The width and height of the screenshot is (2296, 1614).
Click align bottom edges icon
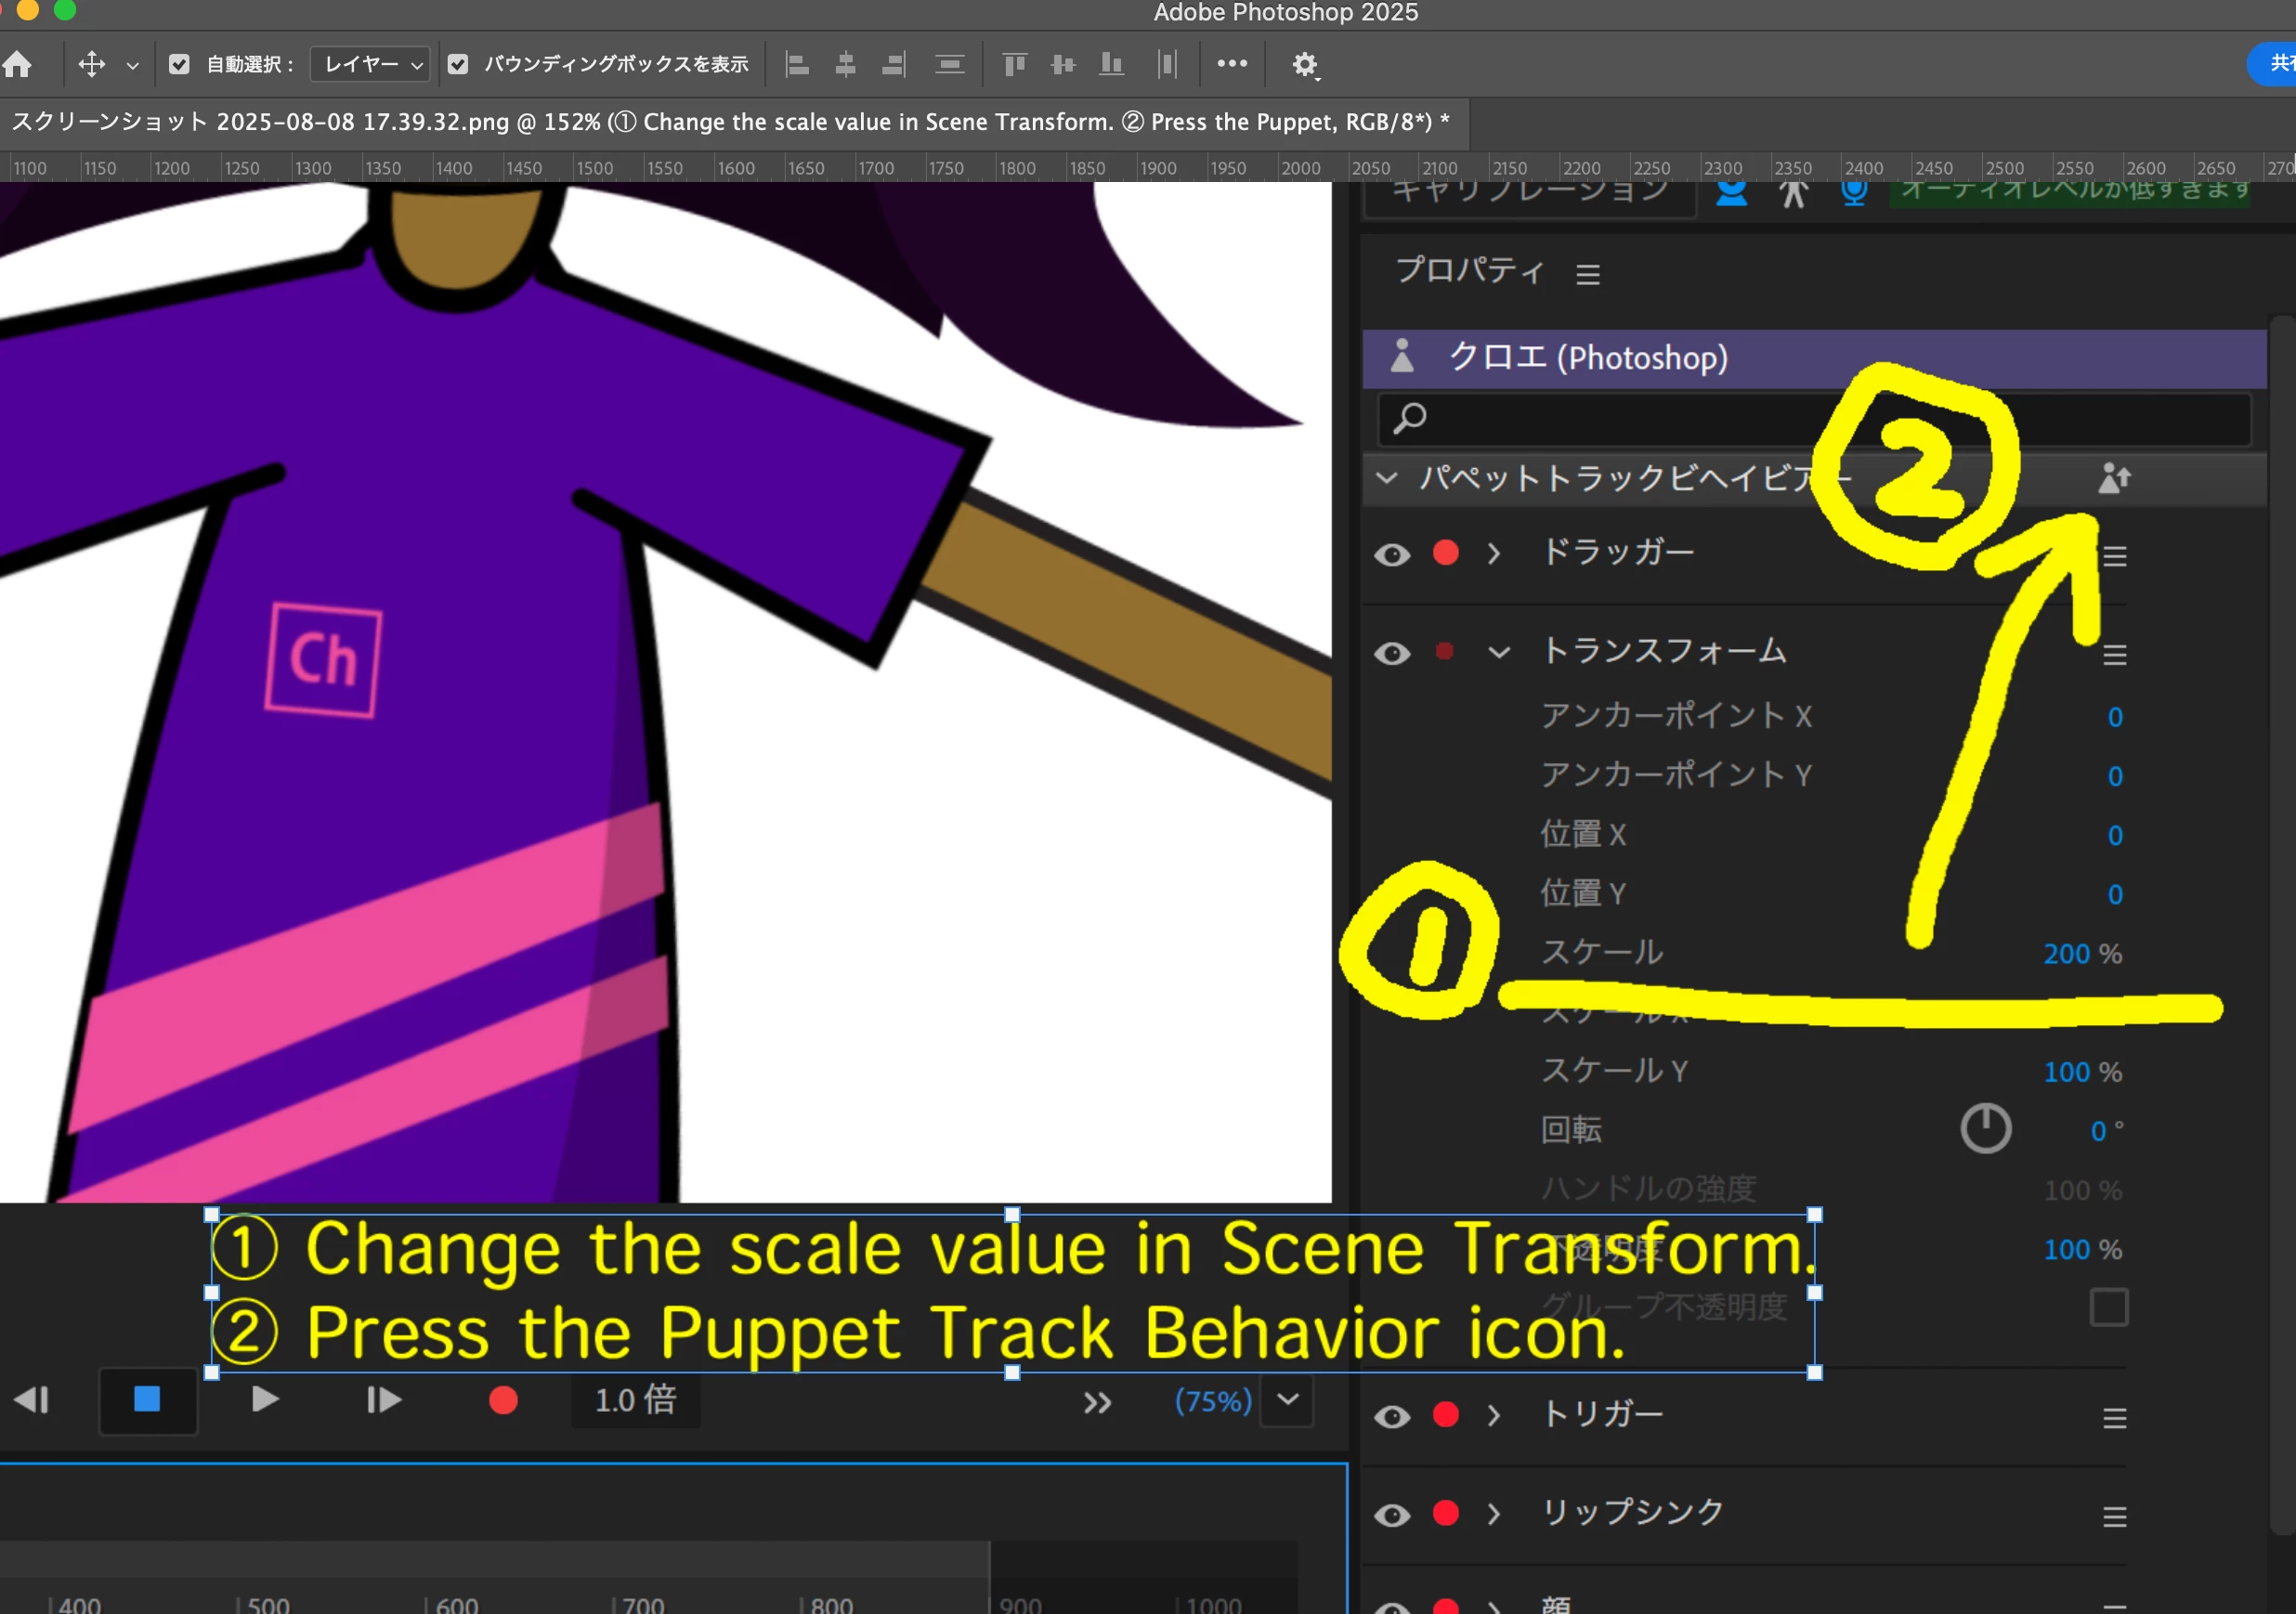(1111, 65)
